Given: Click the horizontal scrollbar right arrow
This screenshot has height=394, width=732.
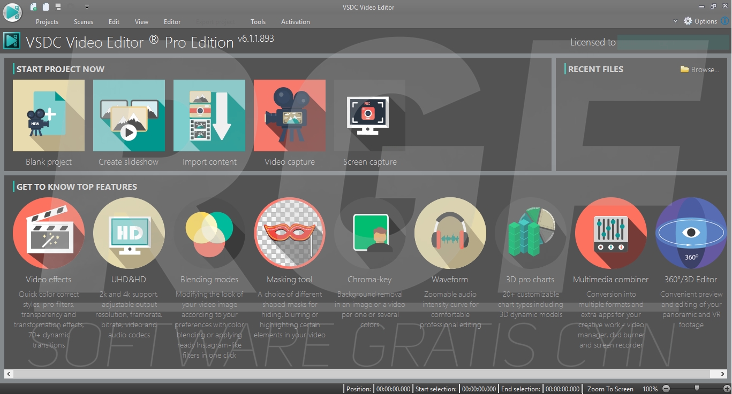Looking at the screenshot, I should click(722, 374).
